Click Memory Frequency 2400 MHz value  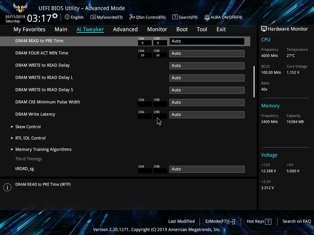(x=270, y=122)
